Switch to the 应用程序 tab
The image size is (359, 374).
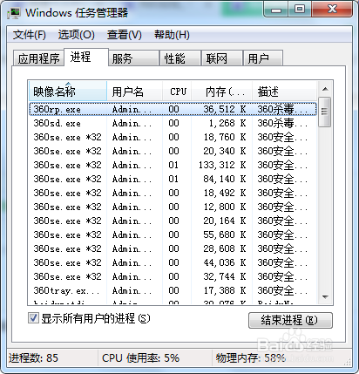(x=38, y=58)
